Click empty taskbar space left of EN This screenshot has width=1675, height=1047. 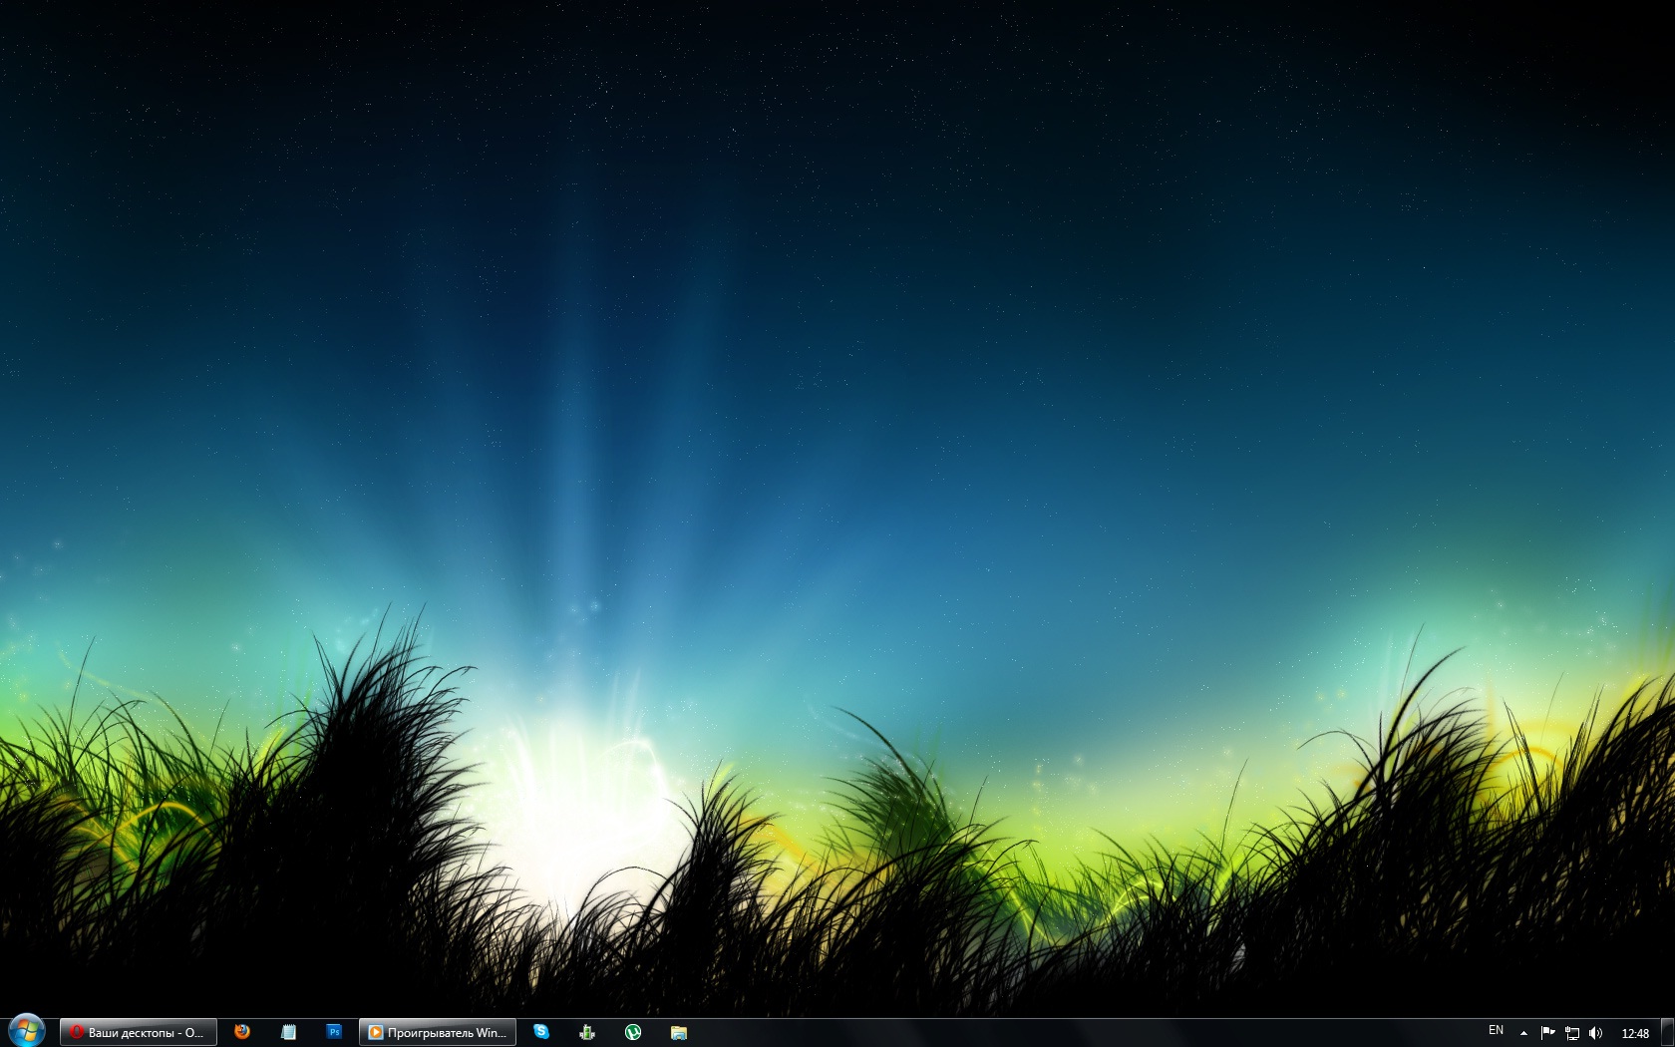[1097, 1033]
